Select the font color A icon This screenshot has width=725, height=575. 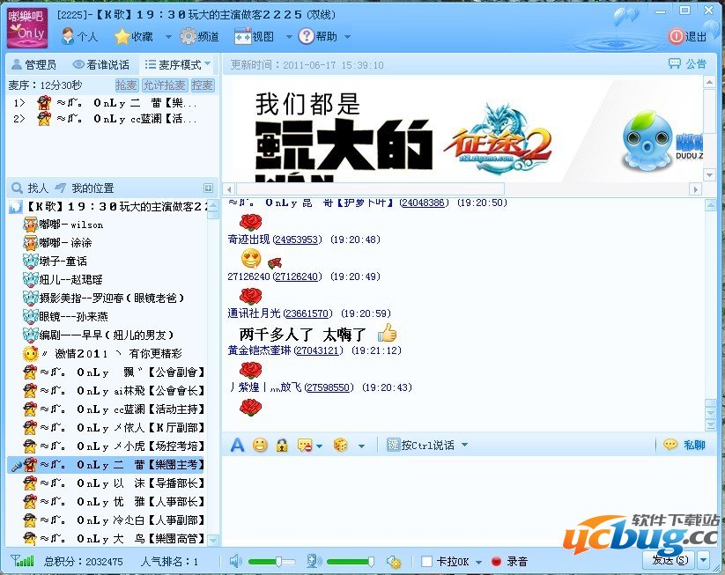[x=236, y=445]
